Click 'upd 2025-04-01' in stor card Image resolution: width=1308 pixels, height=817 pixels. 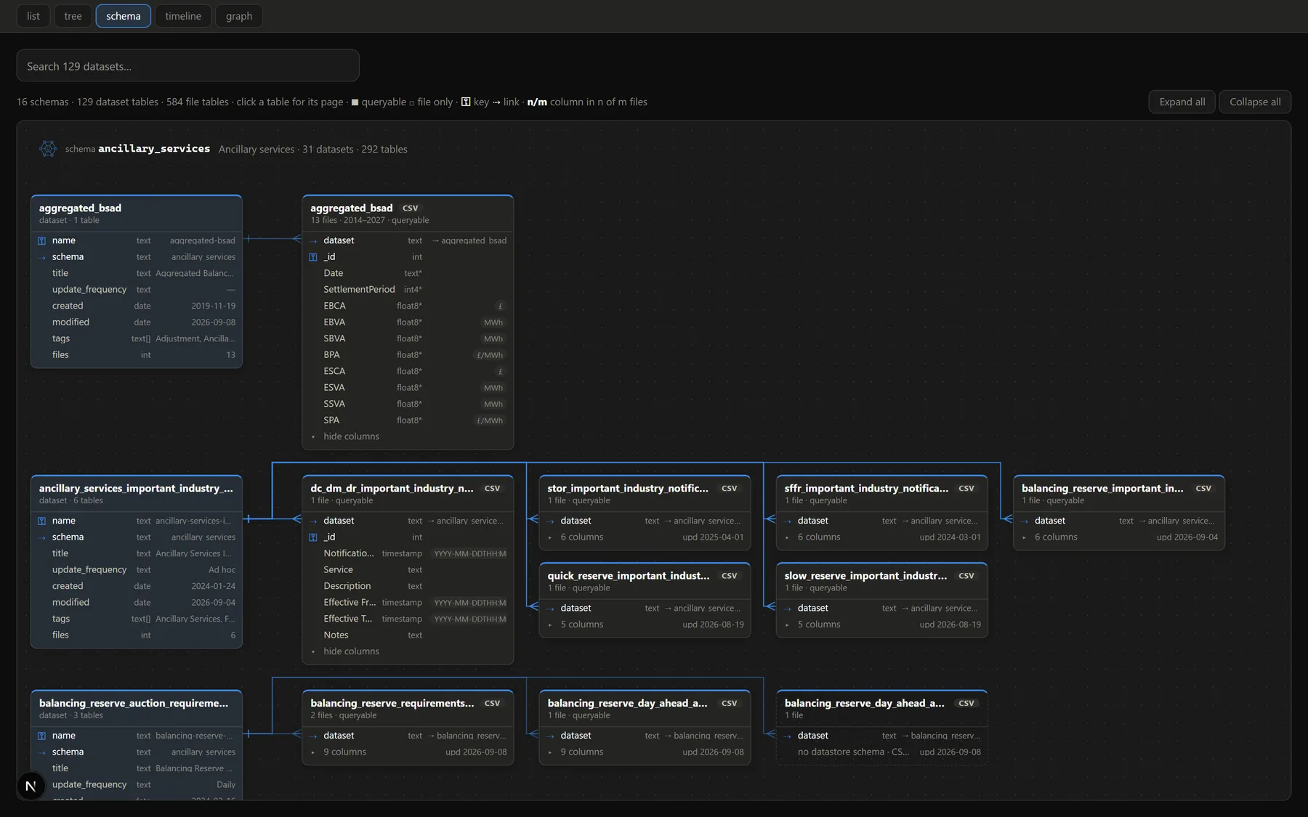[713, 537]
